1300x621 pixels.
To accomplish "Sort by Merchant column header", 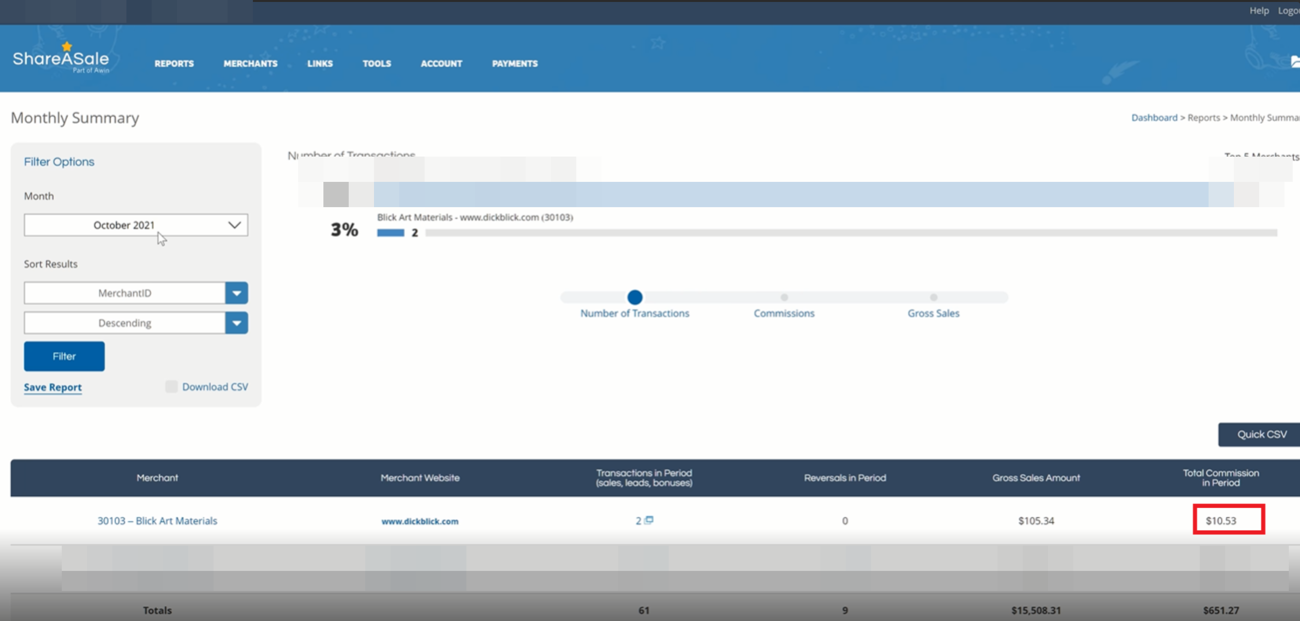I will click(x=157, y=478).
